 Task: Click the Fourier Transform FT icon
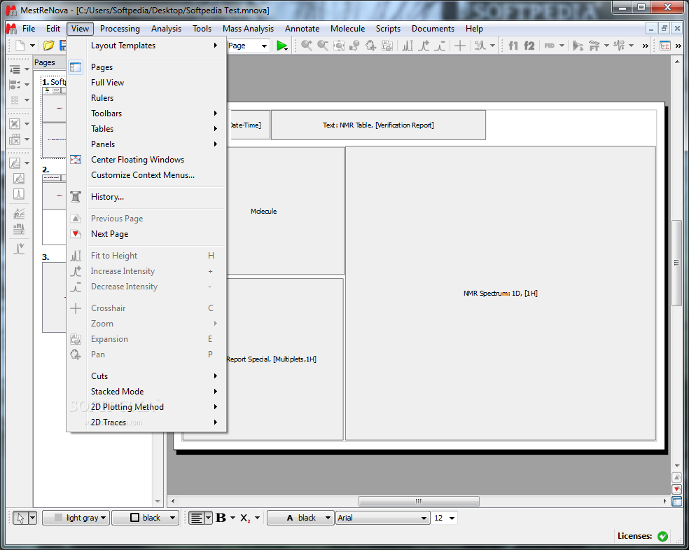pos(594,46)
